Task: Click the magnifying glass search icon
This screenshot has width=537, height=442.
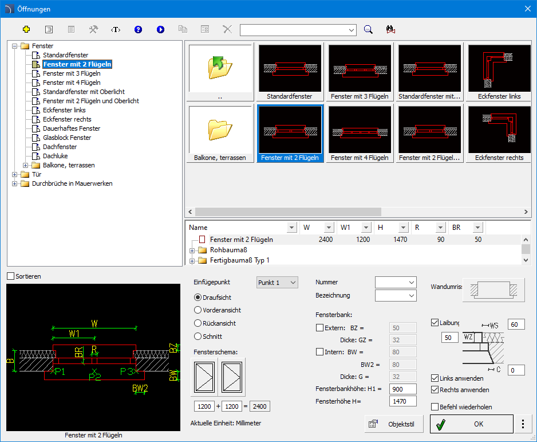Action: [369, 29]
